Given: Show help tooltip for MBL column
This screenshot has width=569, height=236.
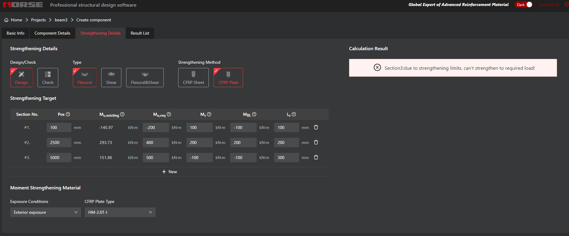Looking at the screenshot, I should point(254,114).
